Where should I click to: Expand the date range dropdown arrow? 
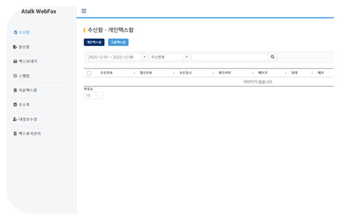pos(144,57)
